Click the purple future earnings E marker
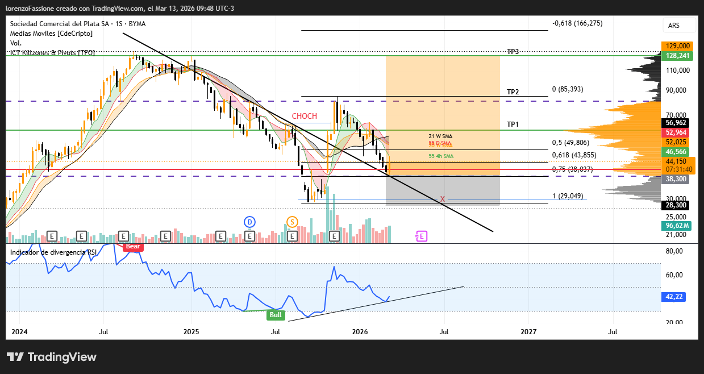Viewport: 704px width, 374px height. coord(422,236)
